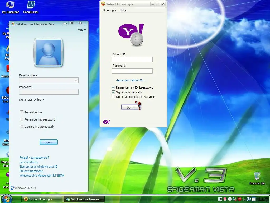Click the Sign In button in Yahoo Messenger
270x203 pixels.
131,107
